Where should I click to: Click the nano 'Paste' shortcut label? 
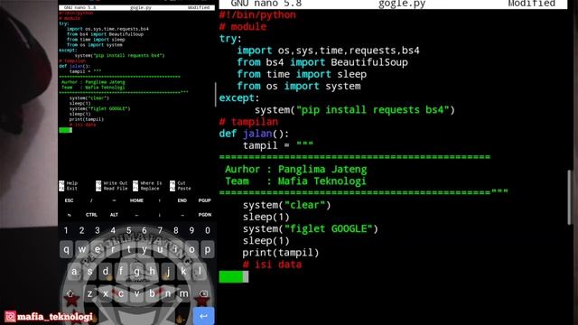(184, 189)
